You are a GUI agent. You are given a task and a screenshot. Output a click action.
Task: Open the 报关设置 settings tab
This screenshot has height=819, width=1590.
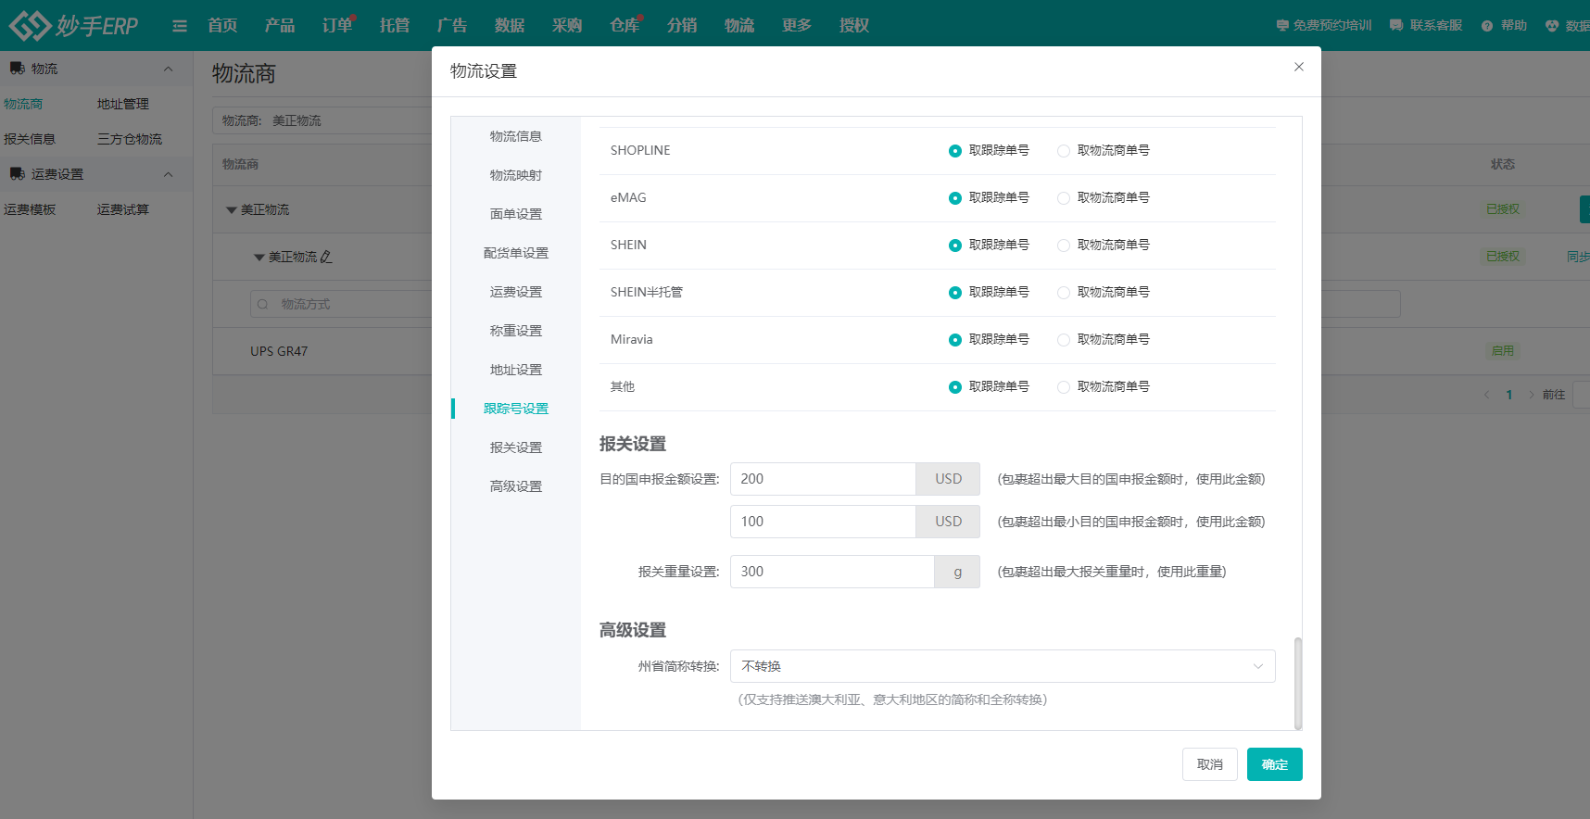click(x=516, y=447)
